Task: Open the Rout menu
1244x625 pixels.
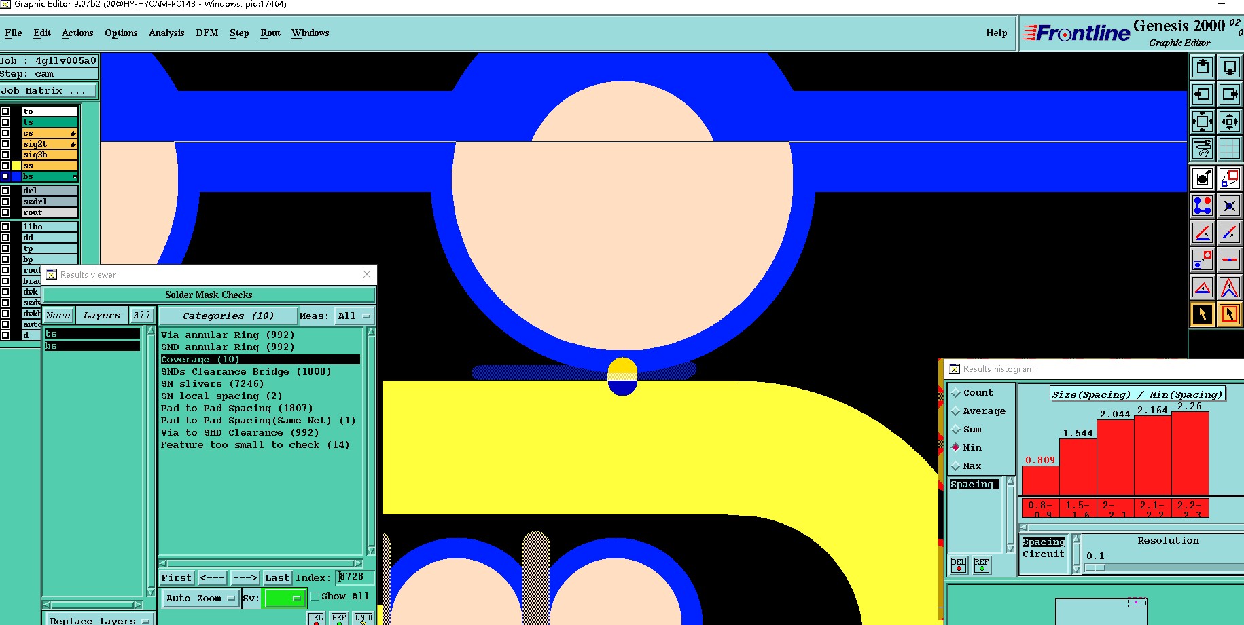Action: 270,33
